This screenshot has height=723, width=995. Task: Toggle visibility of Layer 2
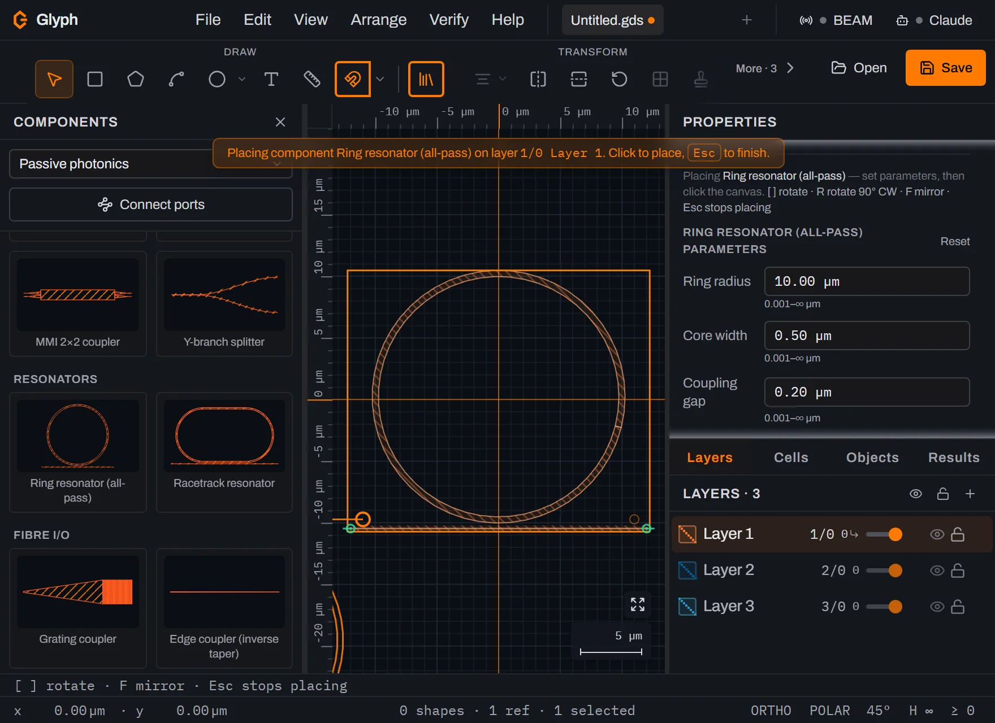937,570
